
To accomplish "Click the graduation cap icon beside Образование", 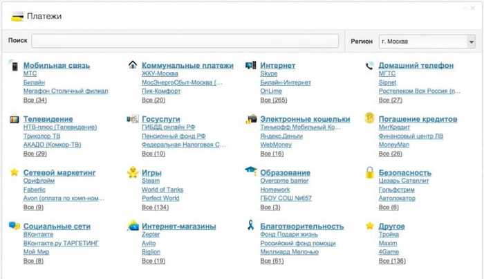I will click(251, 170).
